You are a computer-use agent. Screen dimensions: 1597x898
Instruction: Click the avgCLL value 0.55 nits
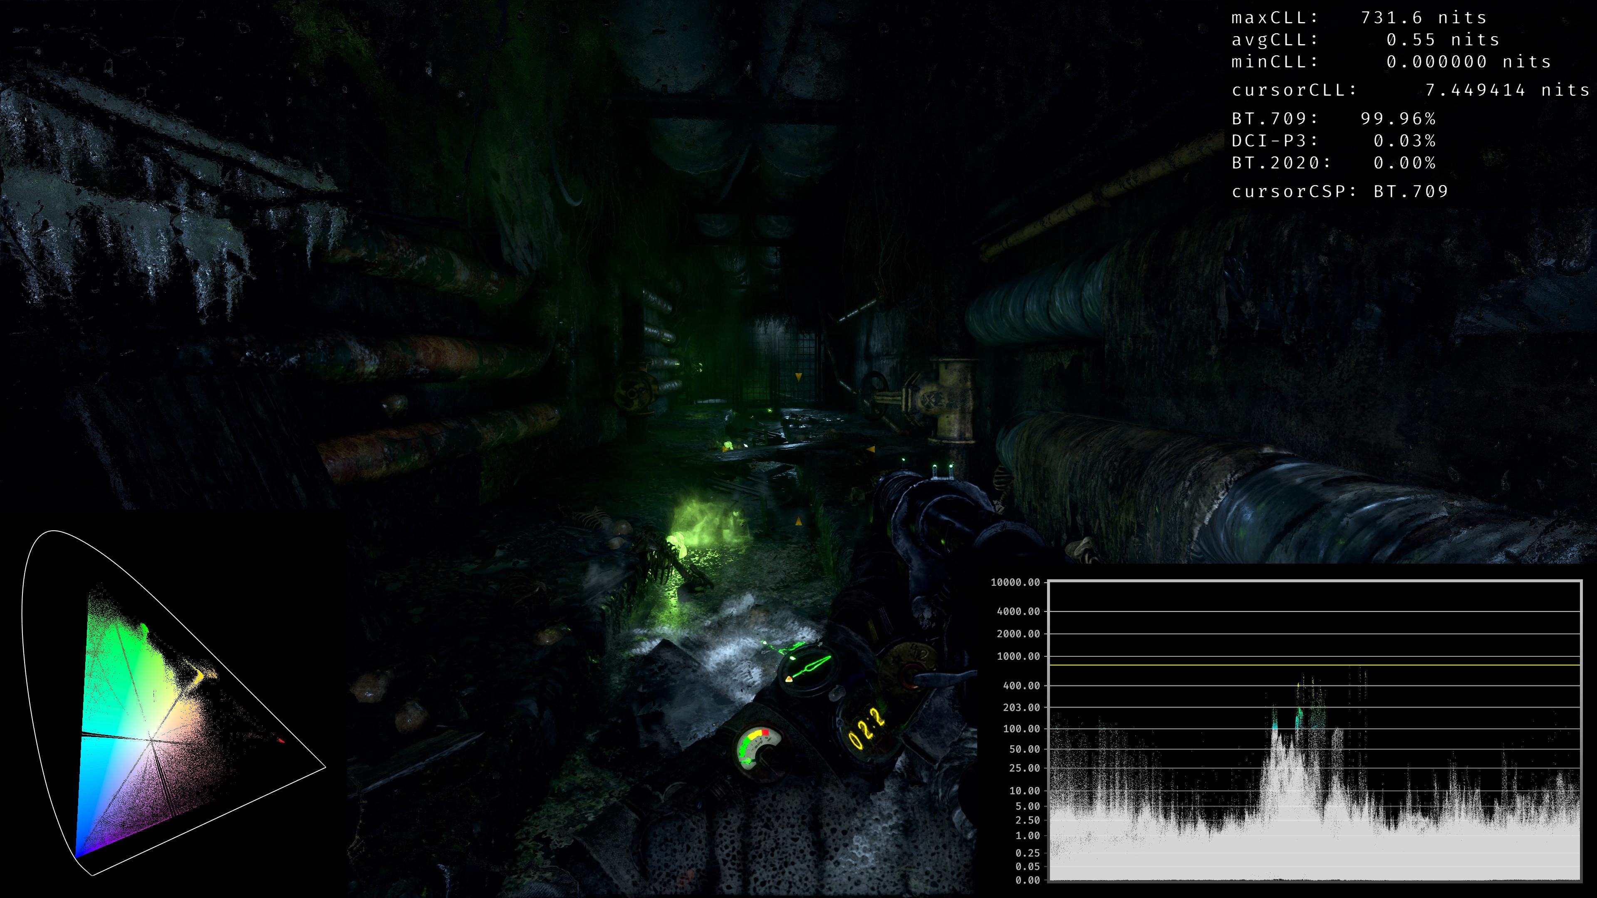pyautogui.click(x=1442, y=40)
